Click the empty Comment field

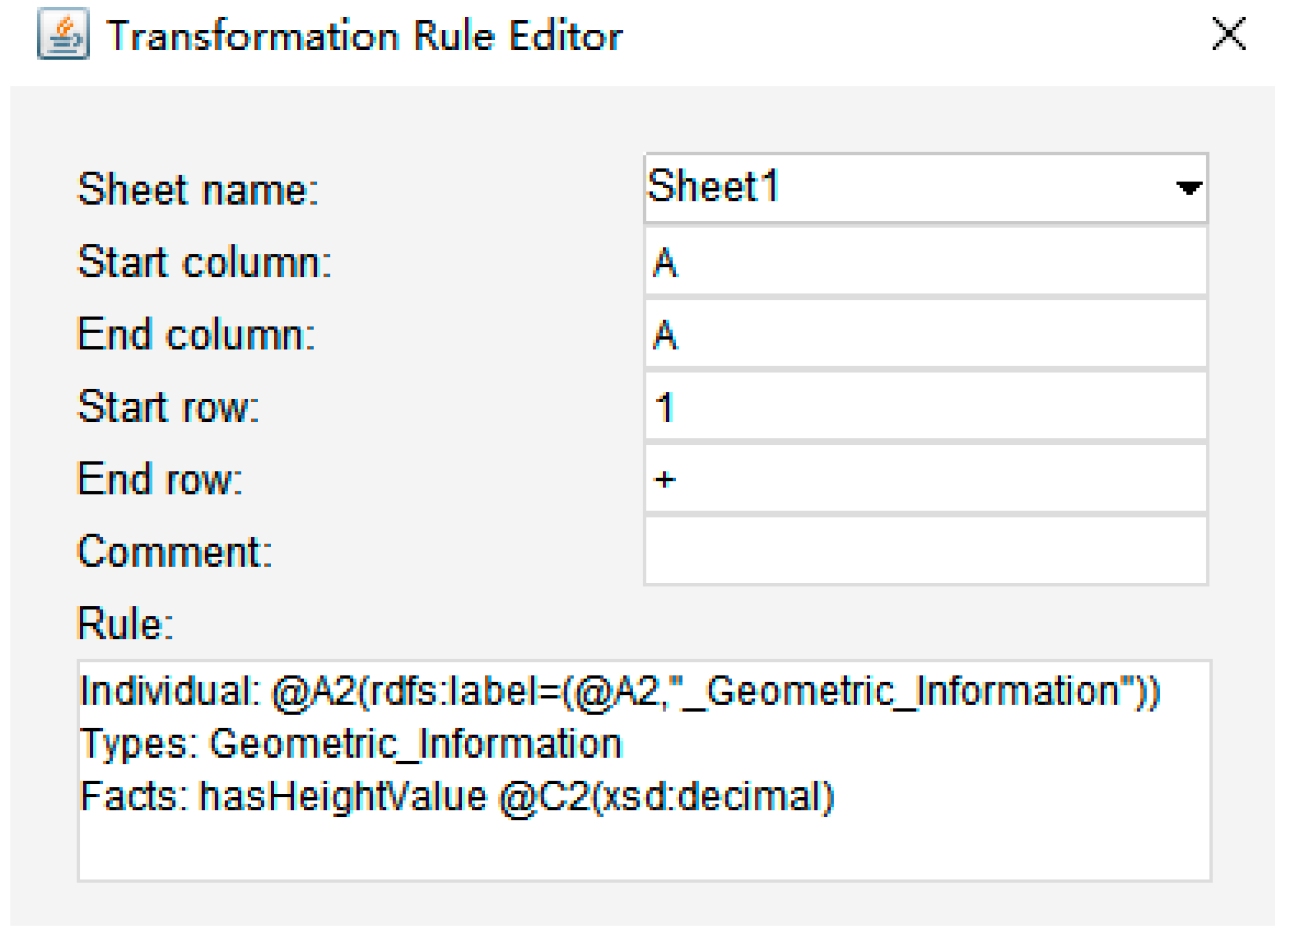click(925, 551)
